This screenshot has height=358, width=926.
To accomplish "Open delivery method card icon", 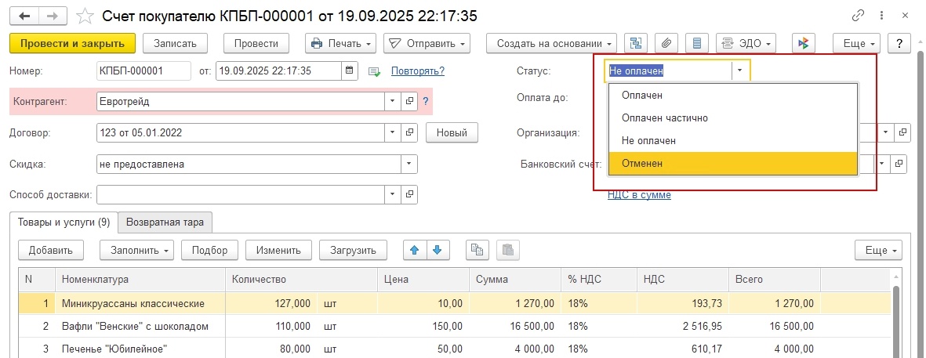I will click(410, 194).
